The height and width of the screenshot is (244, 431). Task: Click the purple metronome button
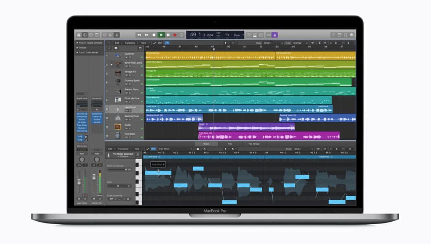coord(275,35)
